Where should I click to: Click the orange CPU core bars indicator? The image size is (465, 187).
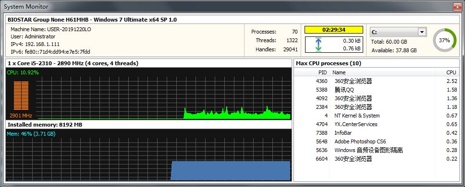21,96
